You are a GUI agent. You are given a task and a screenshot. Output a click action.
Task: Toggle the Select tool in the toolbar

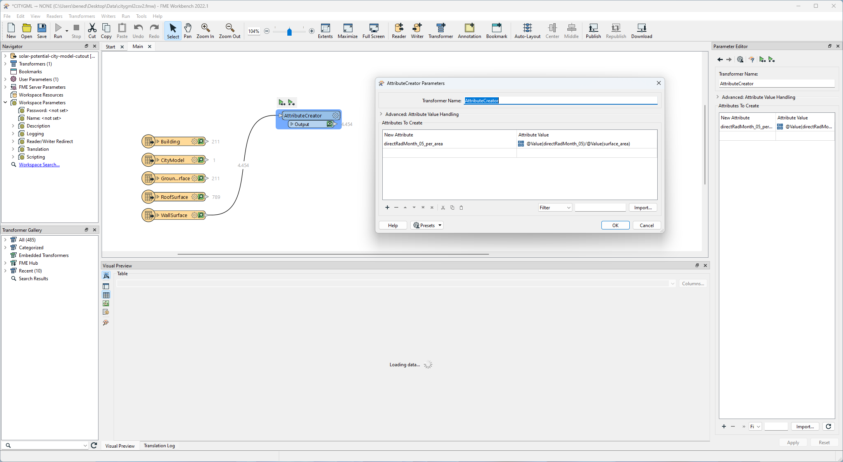[x=173, y=31]
